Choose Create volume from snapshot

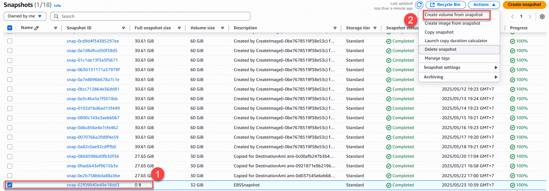click(x=454, y=15)
